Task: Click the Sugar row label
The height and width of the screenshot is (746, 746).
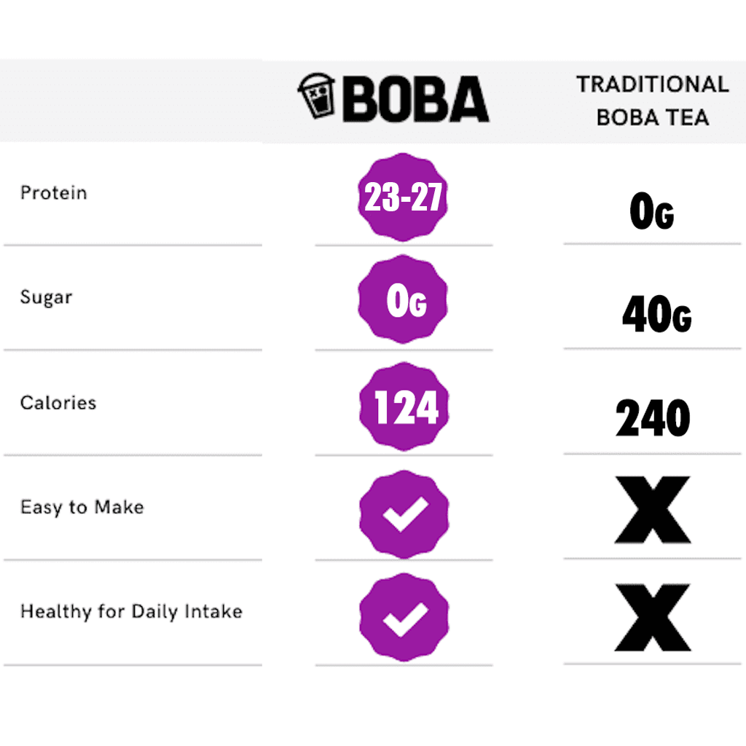Action: coord(46,297)
